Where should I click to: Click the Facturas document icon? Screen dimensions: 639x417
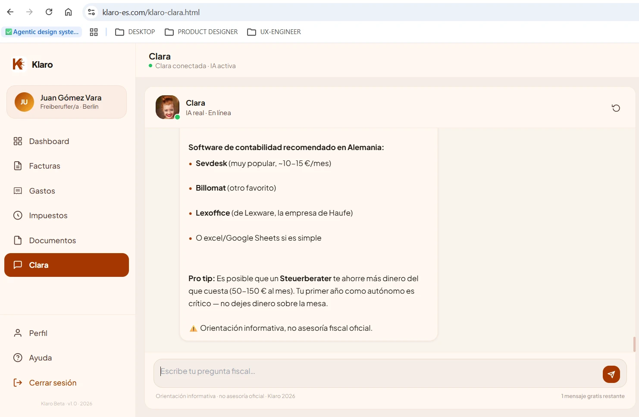click(x=18, y=166)
